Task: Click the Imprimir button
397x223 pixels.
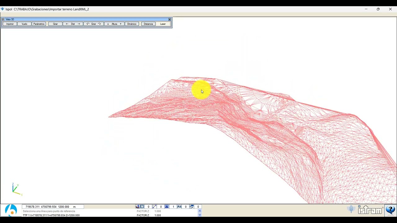Action: pyautogui.click(x=10, y=24)
